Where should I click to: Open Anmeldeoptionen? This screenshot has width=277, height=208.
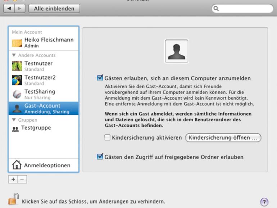pos(44,165)
